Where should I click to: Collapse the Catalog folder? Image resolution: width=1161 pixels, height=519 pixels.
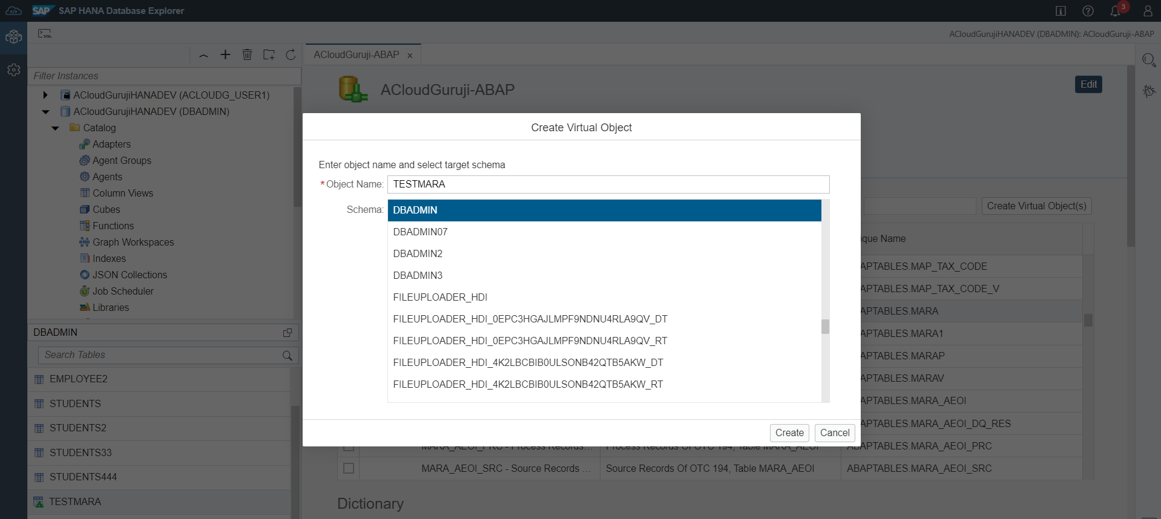[56, 128]
